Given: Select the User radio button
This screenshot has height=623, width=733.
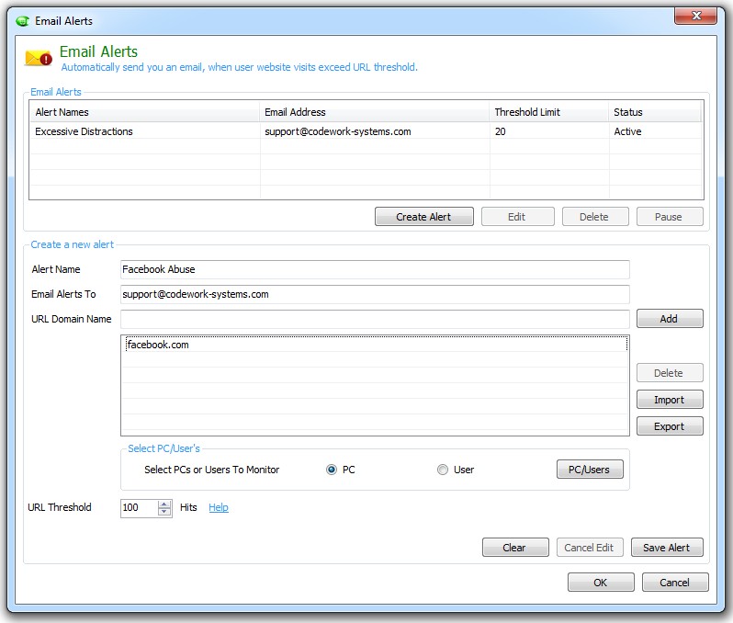Looking at the screenshot, I should pos(443,470).
